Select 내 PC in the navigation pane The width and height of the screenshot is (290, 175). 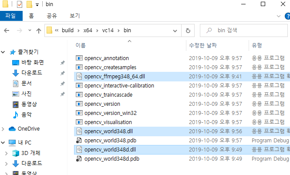coord(25,143)
